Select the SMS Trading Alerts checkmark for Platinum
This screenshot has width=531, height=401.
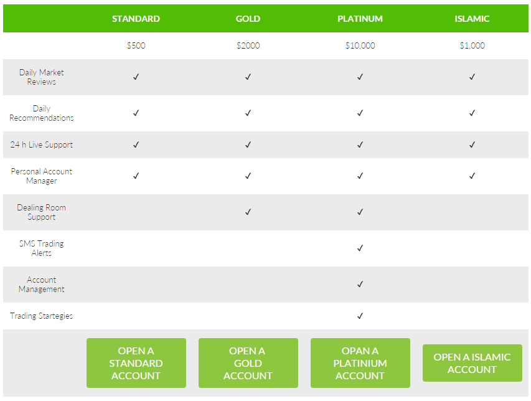[x=360, y=248]
